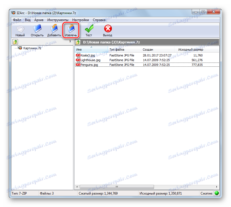The width and height of the screenshot is (231, 207).
Task: Click up-folder icon beside archive path header
Action: [x=78, y=42]
